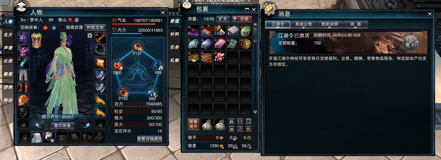This screenshot has width=441, height=160.
Task: Click the first money pouch slot
Action: (207, 125)
